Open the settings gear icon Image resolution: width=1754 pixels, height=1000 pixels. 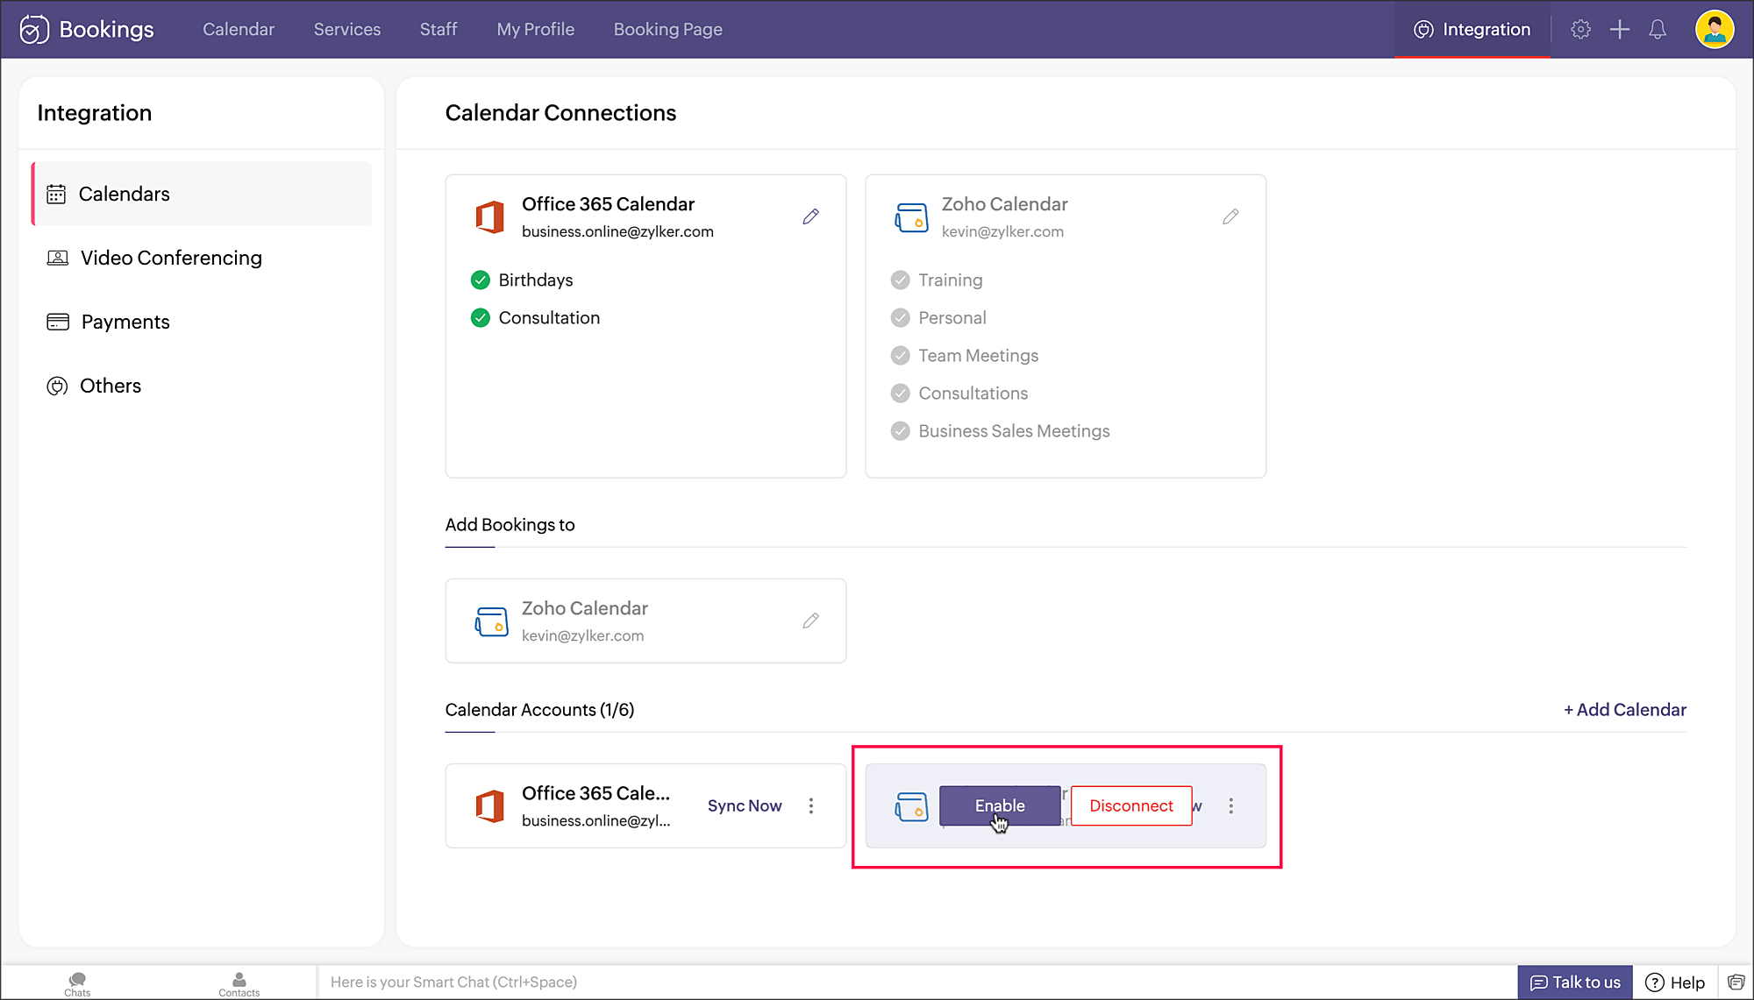coord(1580,30)
